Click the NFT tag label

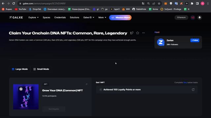(45, 84)
